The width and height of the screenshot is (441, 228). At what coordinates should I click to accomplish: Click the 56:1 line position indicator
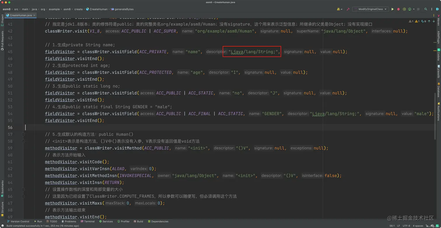392,226
